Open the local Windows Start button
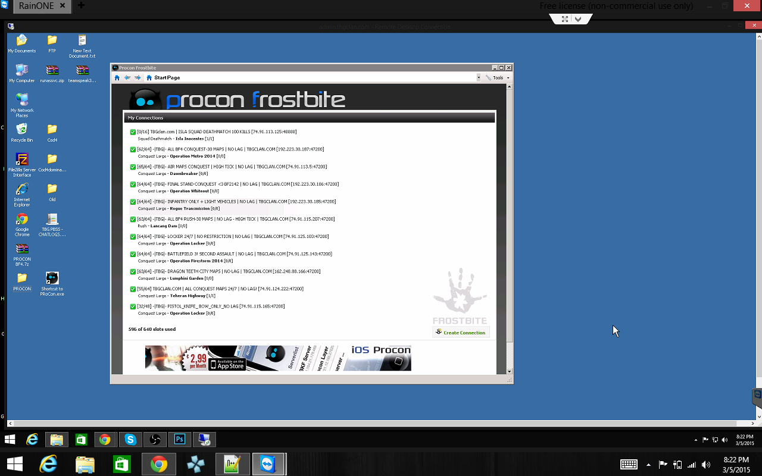The width and height of the screenshot is (762, 476). [14, 464]
